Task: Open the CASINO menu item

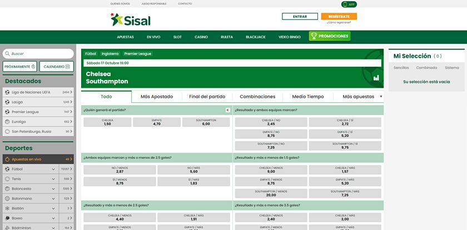Action: point(201,37)
